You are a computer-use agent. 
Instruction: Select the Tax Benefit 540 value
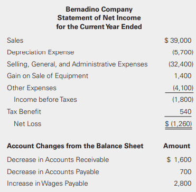pyautogui.click(x=185, y=112)
